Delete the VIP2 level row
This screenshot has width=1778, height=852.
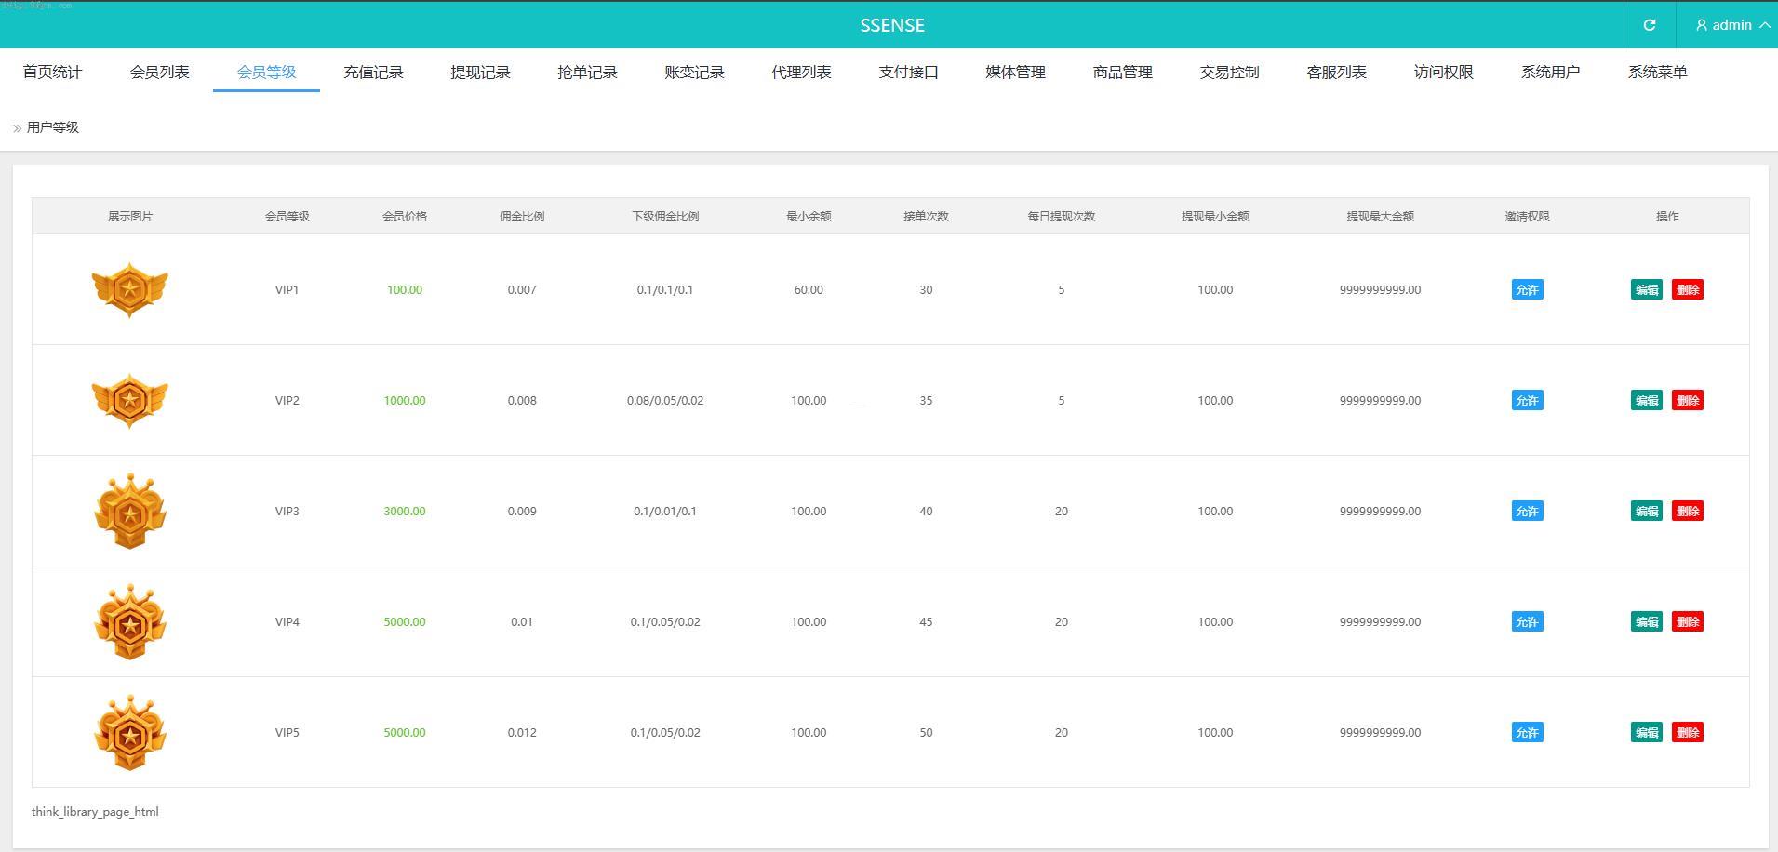pos(1687,400)
